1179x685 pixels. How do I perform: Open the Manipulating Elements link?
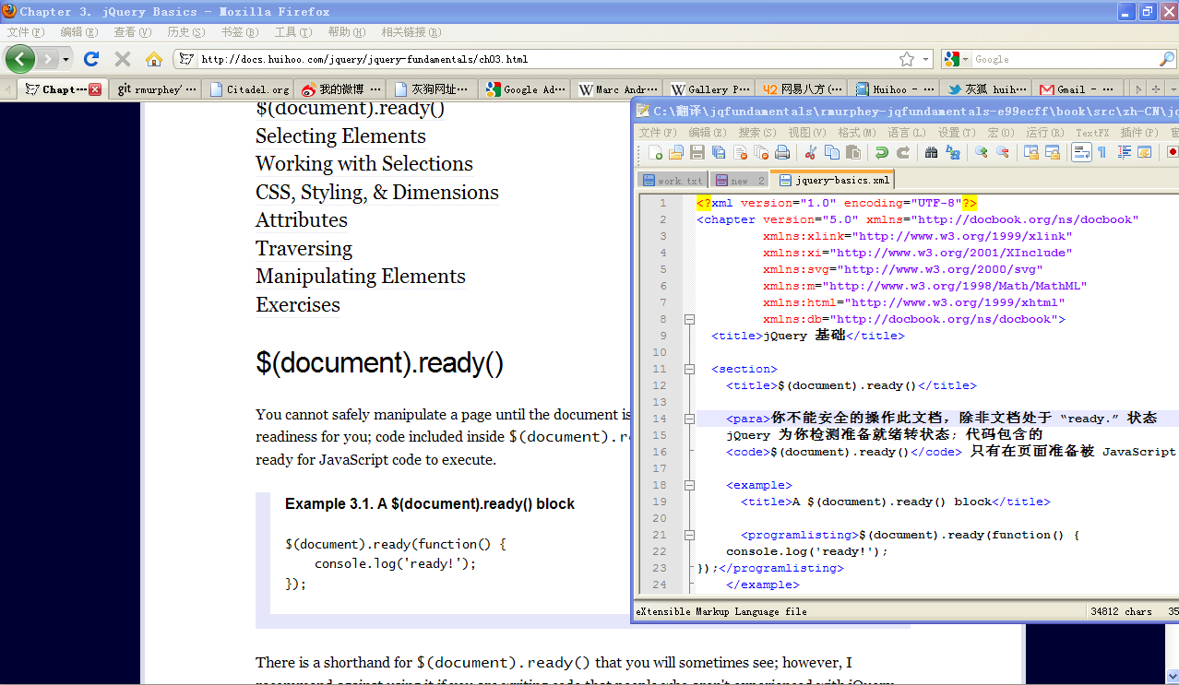coord(360,277)
